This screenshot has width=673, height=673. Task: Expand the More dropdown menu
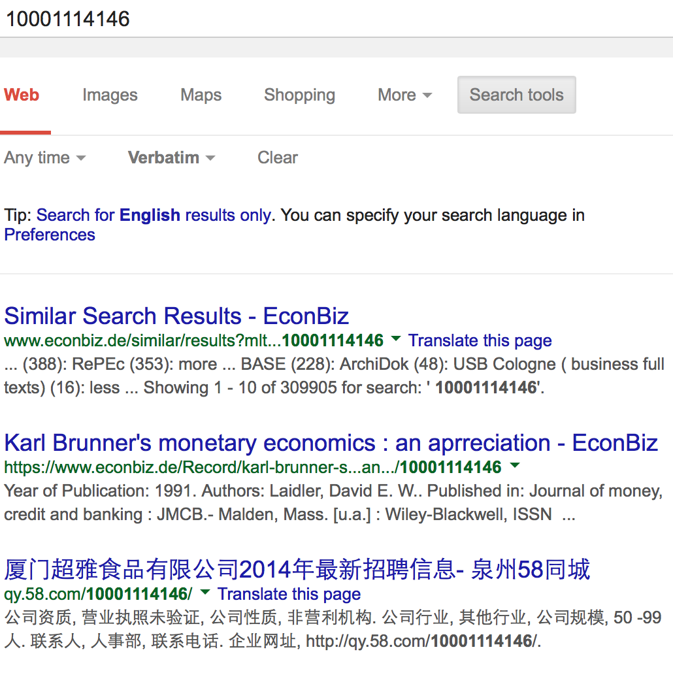(x=404, y=95)
